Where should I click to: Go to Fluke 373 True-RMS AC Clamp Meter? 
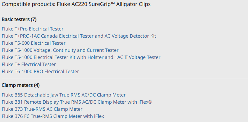[42, 109]
